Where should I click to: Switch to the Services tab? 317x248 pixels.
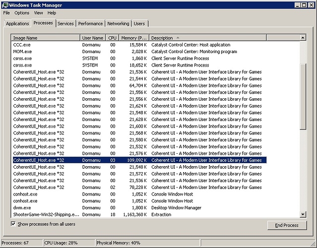pyautogui.click(x=65, y=23)
